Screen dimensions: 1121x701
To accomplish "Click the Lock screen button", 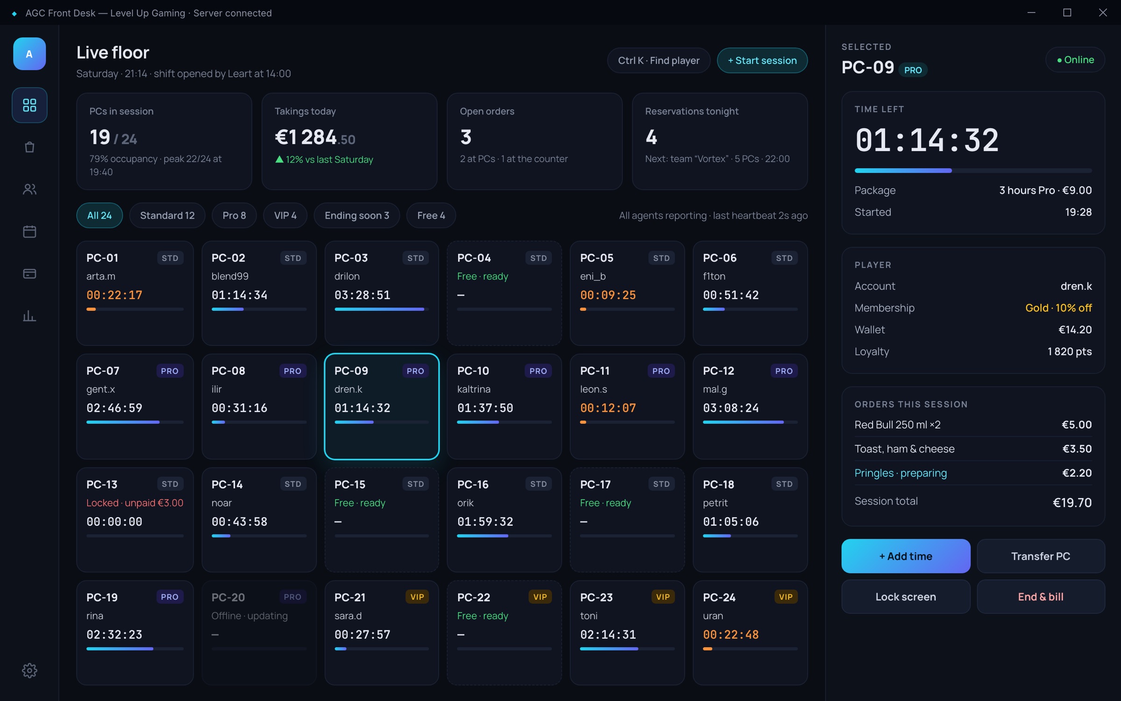I will 906,597.
